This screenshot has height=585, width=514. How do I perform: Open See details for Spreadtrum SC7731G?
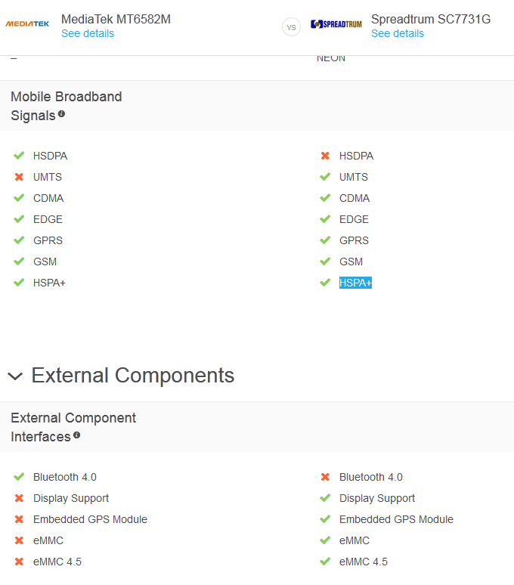point(398,33)
